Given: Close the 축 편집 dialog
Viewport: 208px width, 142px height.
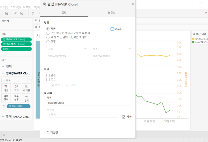Looking at the screenshot, I should point(133,4).
